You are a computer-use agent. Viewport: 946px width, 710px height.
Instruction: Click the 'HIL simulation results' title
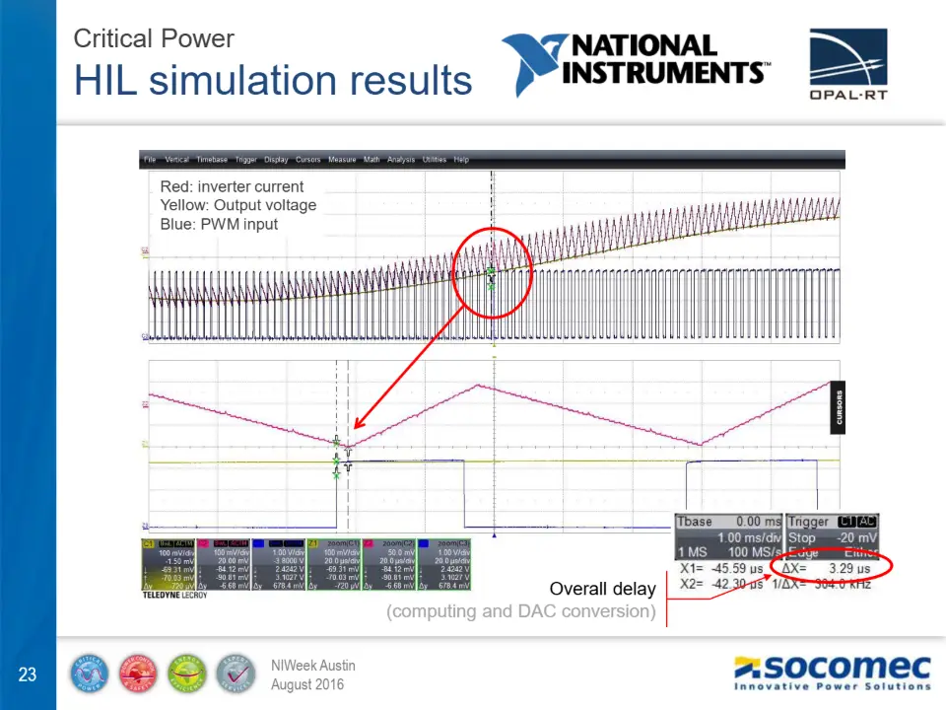click(273, 80)
